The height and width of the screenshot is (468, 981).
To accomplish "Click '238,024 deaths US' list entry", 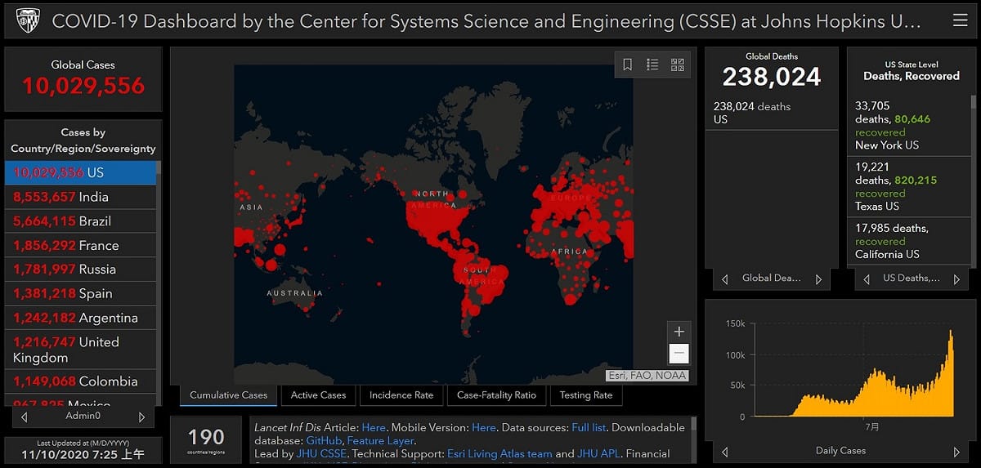I will [771, 113].
